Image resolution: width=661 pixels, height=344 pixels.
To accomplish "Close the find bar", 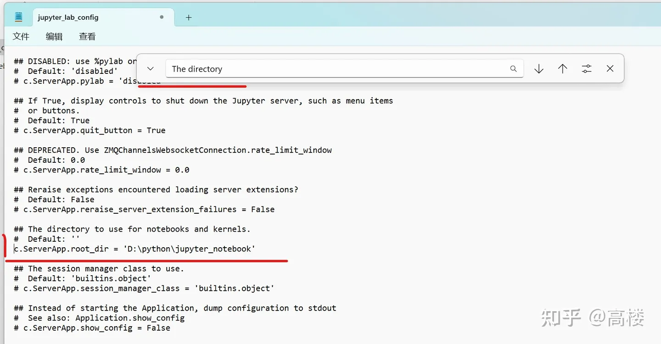I will 610,69.
